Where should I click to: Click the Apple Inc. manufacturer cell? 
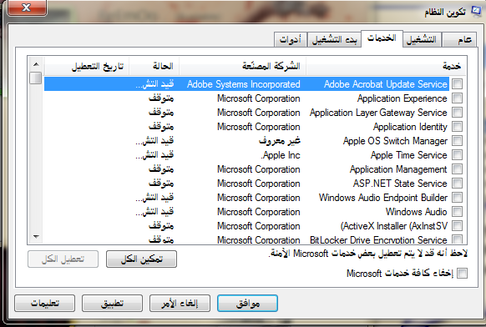(x=281, y=155)
